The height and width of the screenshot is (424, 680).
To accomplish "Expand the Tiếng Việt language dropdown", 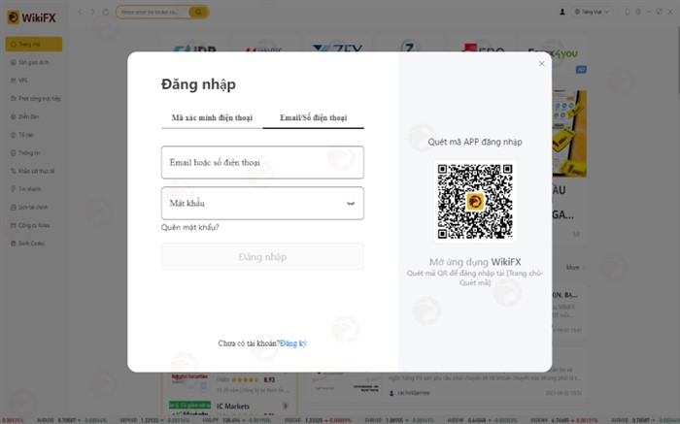I will pyautogui.click(x=592, y=12).
